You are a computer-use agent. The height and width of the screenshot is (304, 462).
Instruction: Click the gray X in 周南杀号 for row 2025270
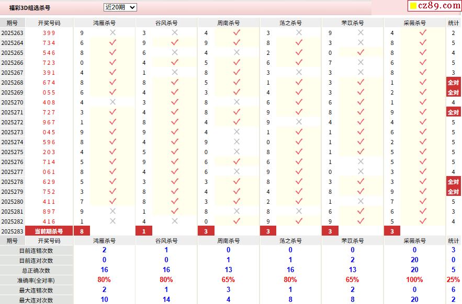(236, 102)
